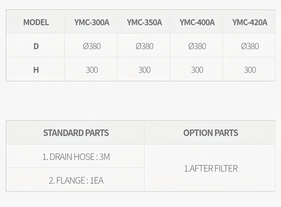Click the YMC-400A column header

pyautogui.click(x=197, y=22)
